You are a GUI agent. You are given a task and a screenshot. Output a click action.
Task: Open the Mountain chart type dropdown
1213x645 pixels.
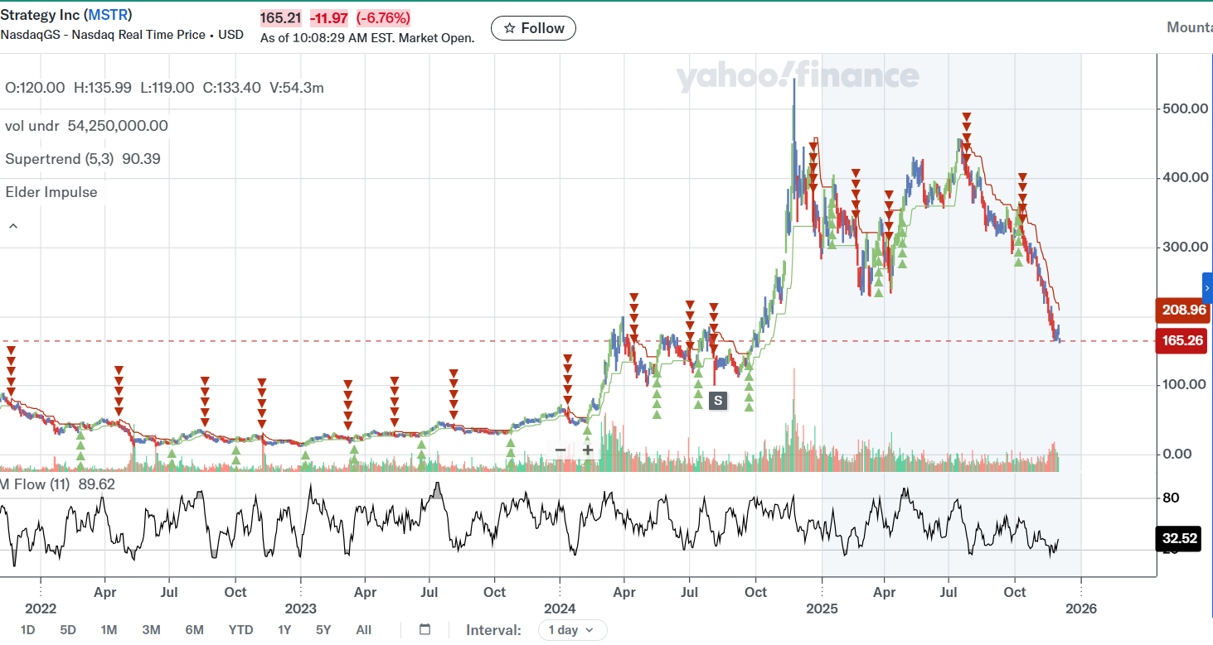(x=1189, y=27)
